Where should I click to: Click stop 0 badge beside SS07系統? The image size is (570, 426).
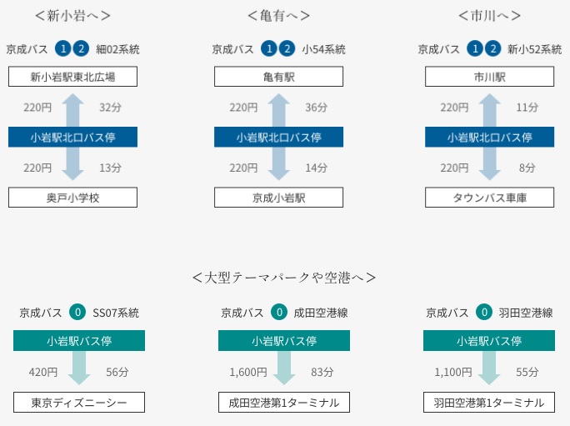(x=77, y=313)
